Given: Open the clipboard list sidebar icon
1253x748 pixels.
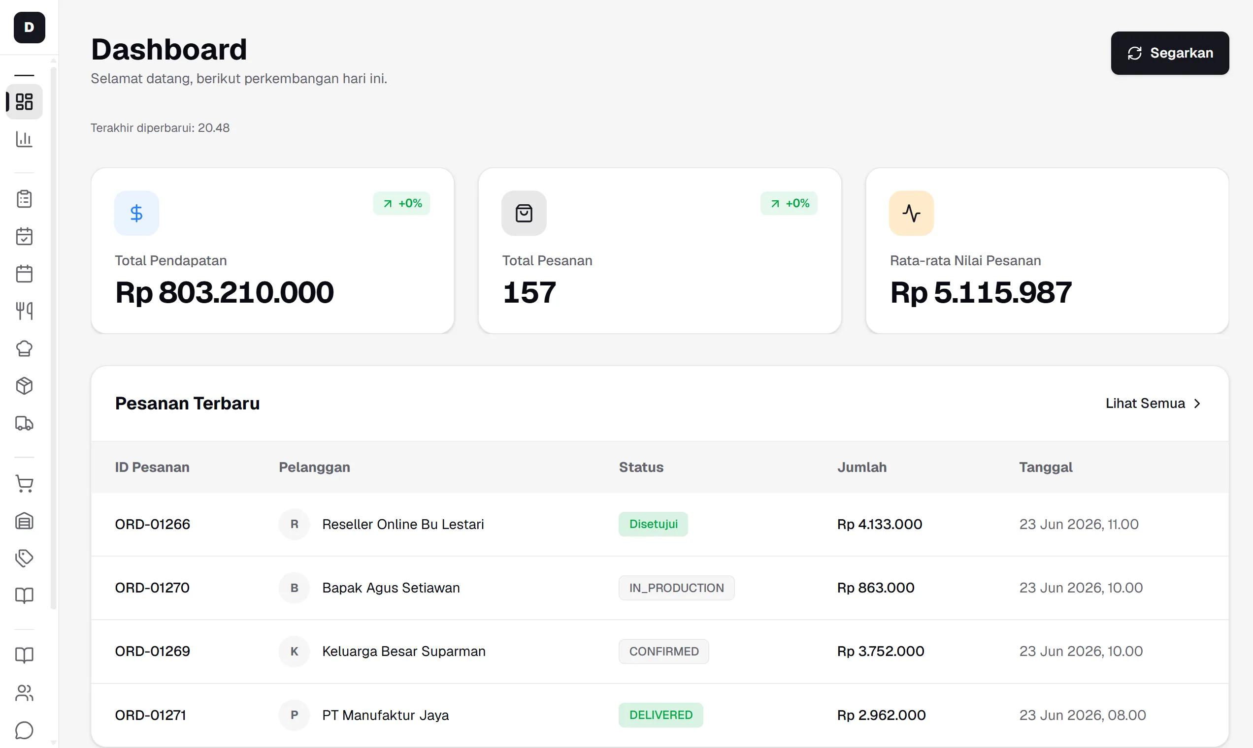Looking at the screenshot, I should click(24, 199).
